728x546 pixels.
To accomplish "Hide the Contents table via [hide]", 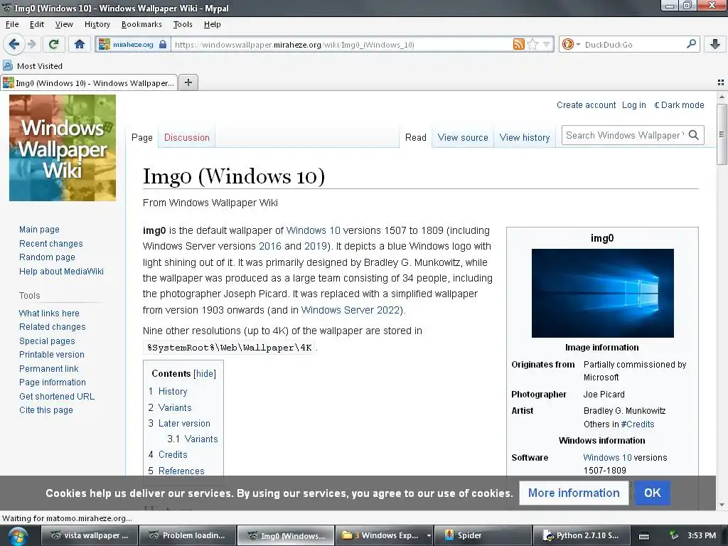I will pyautogui.click(x=205, y=373).
